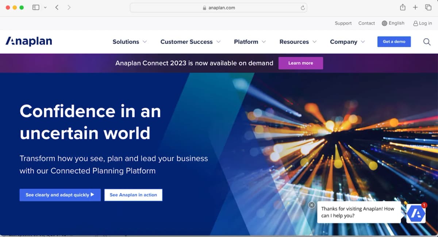438x237 pixels.
Task: Add a new tab with the plus icon
Action: pos(415,7)
